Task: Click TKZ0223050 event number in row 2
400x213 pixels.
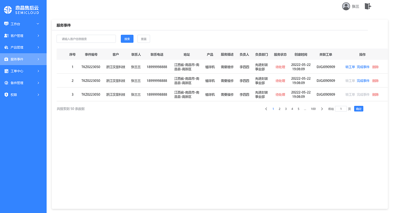Action: point(91,81)
